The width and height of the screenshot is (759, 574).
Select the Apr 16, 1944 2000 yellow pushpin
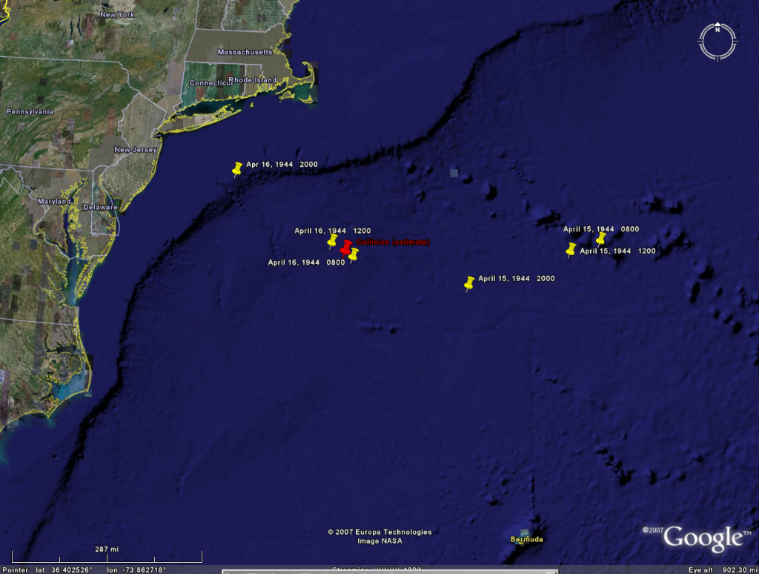[237, 169]
